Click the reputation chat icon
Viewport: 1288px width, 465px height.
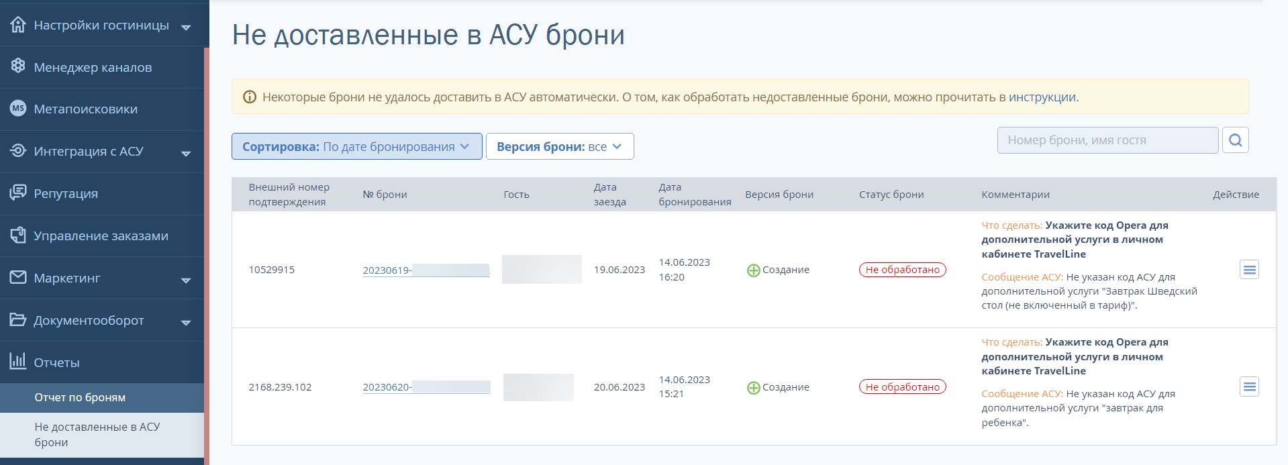tap(18, 193)
